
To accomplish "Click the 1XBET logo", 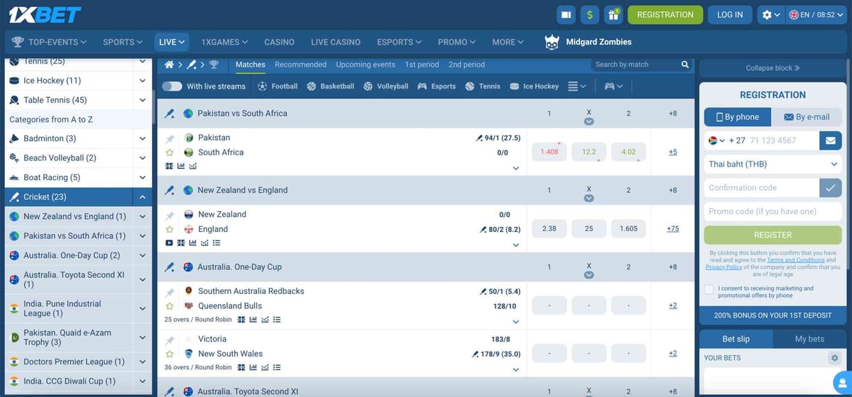I will click(x=45, y=14).
